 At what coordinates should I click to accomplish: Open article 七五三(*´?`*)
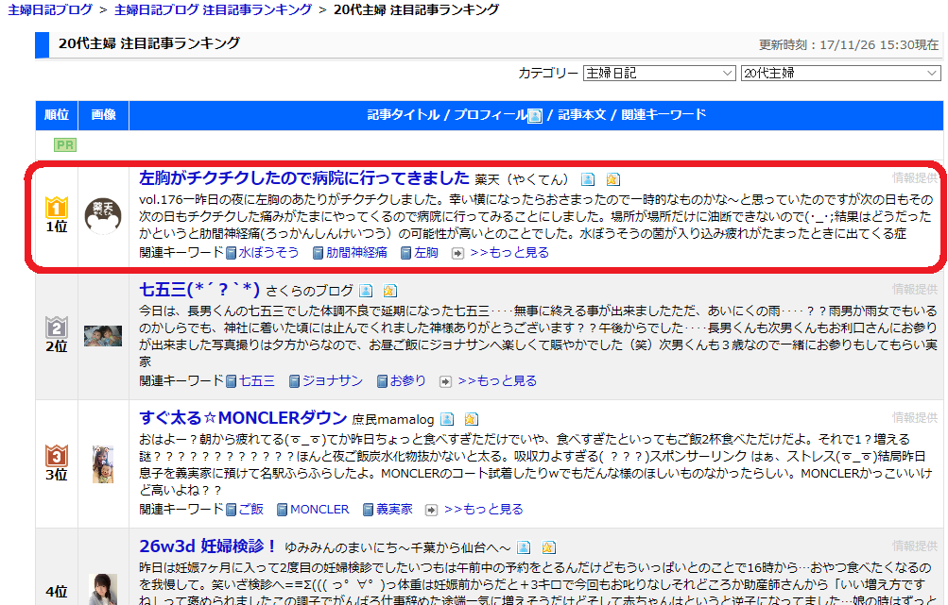click(199, 289)
